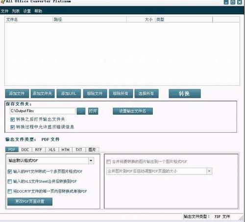Switch to the XLS tab
Viewport: 245px width, 222px height.
click(x=52, y=149)
